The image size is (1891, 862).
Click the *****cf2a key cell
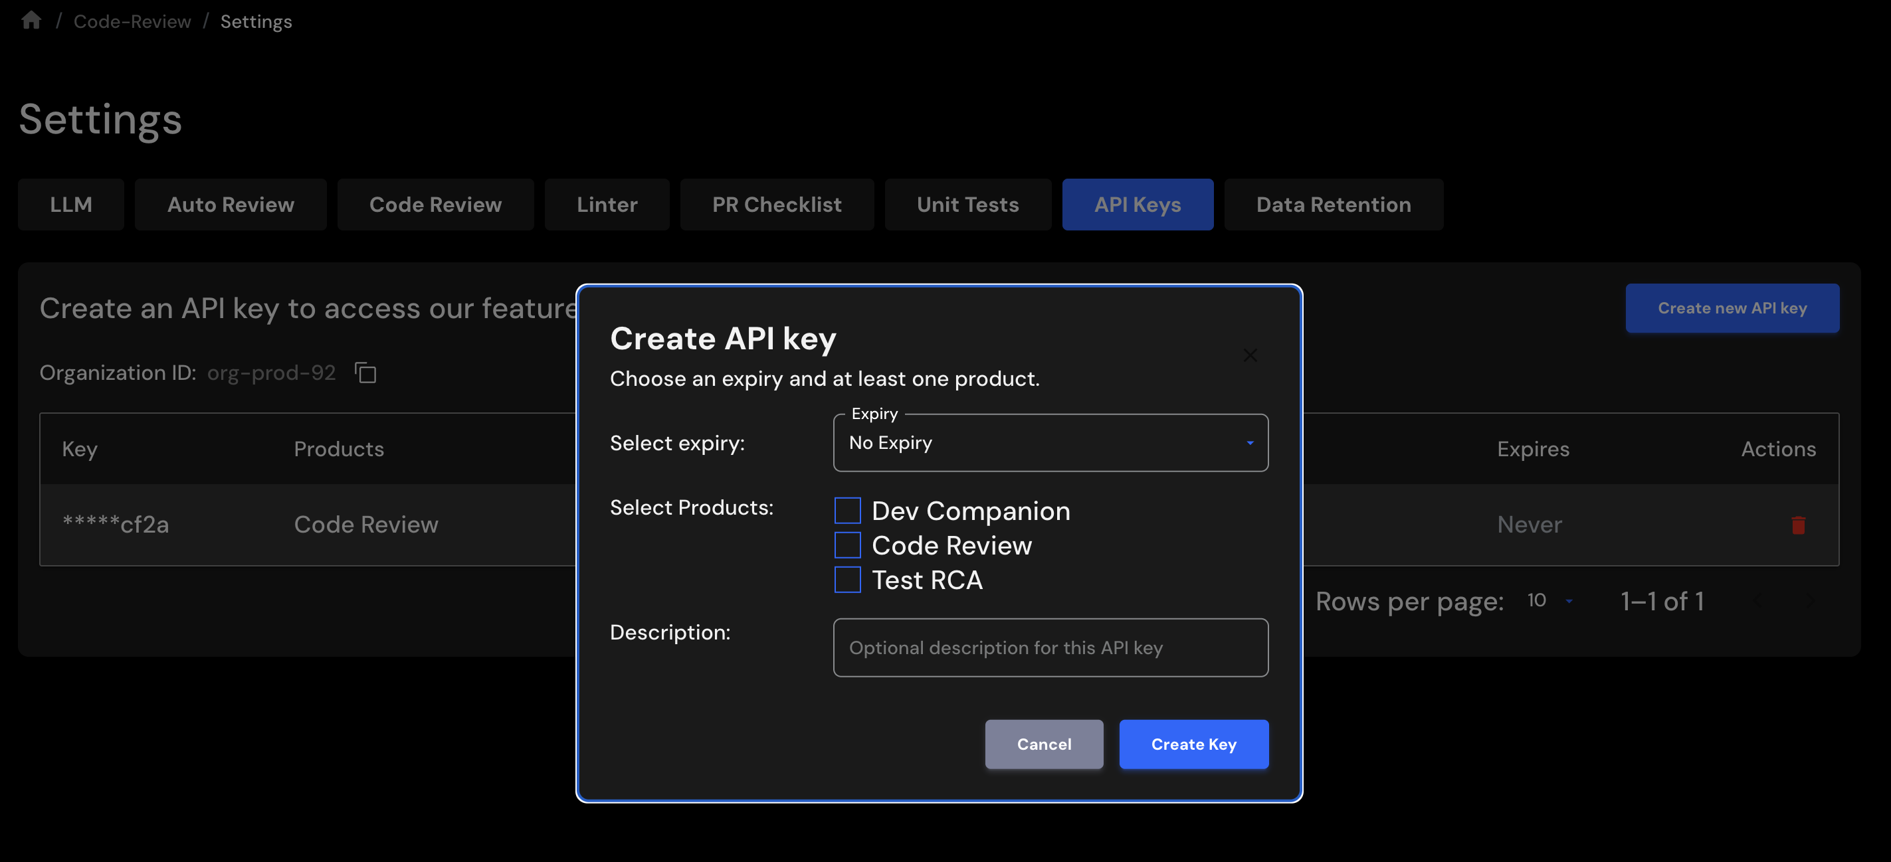click(x=115, y=525)
